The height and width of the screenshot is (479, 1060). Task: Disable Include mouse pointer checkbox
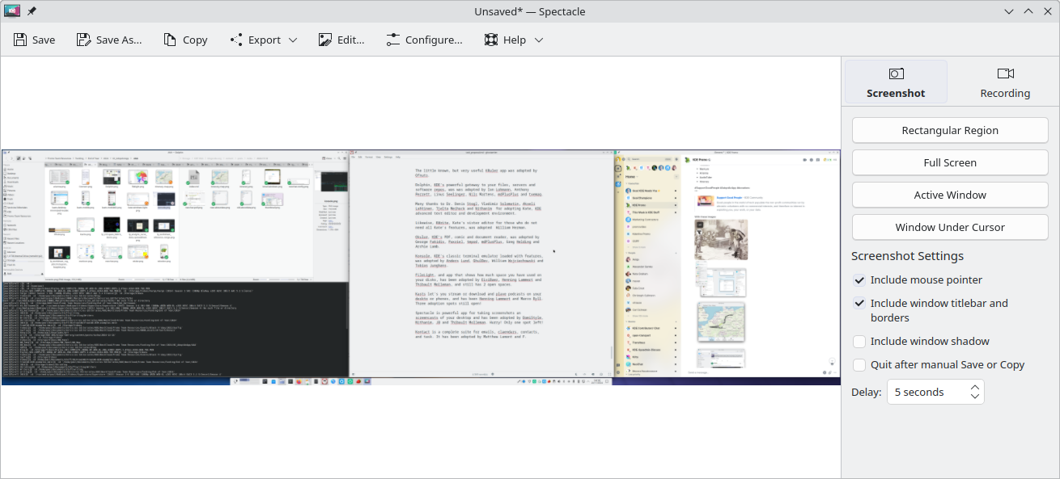859,280
